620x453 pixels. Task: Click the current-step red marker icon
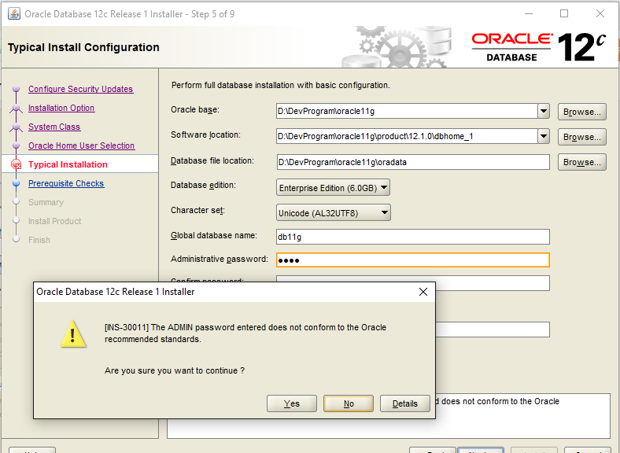point(17,164)
